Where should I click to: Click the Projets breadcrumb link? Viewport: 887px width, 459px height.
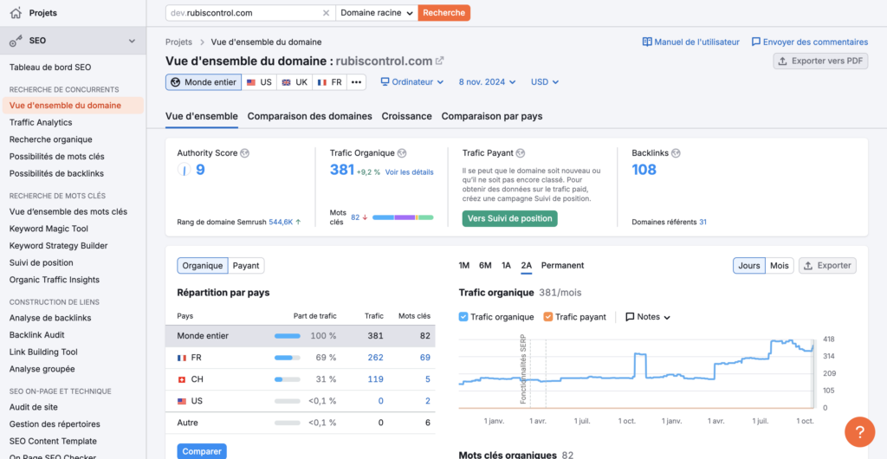point(178,42)
